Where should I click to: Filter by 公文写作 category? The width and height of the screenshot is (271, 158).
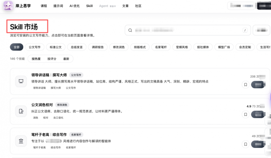[35, 47]
